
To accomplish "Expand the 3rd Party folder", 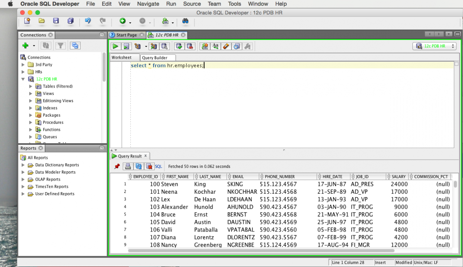I will point(23,65).
